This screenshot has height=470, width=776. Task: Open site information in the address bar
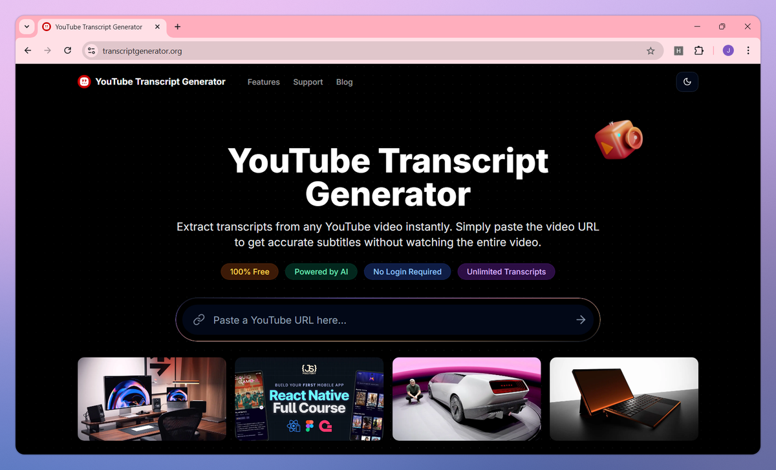tap(91, 50)
